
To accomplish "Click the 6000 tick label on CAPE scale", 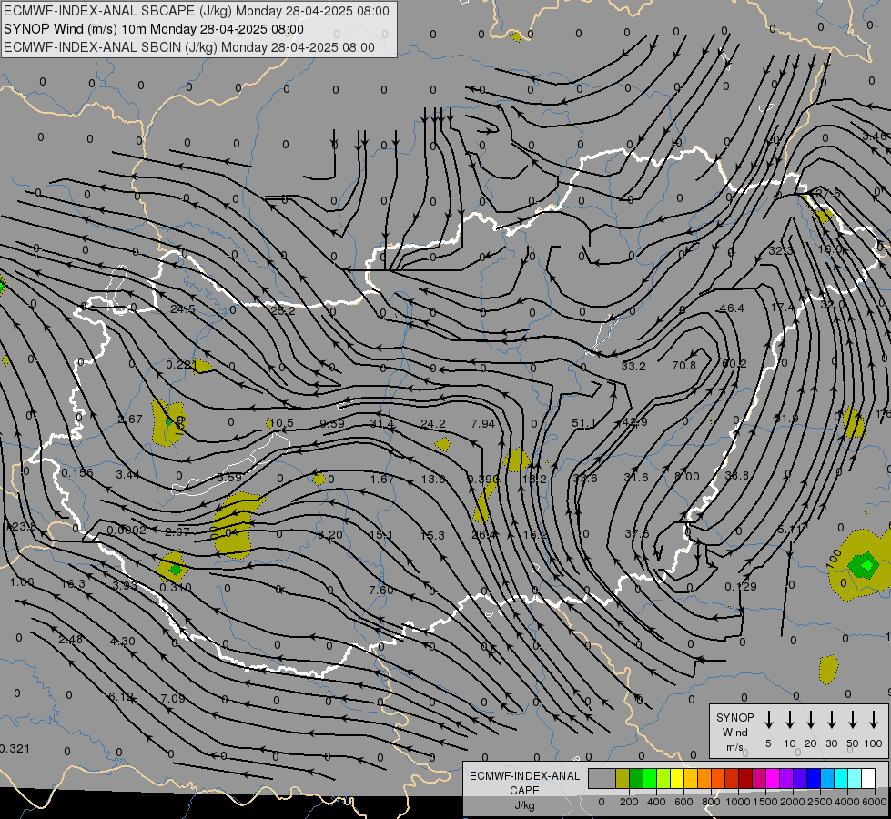I will point(874,802).
